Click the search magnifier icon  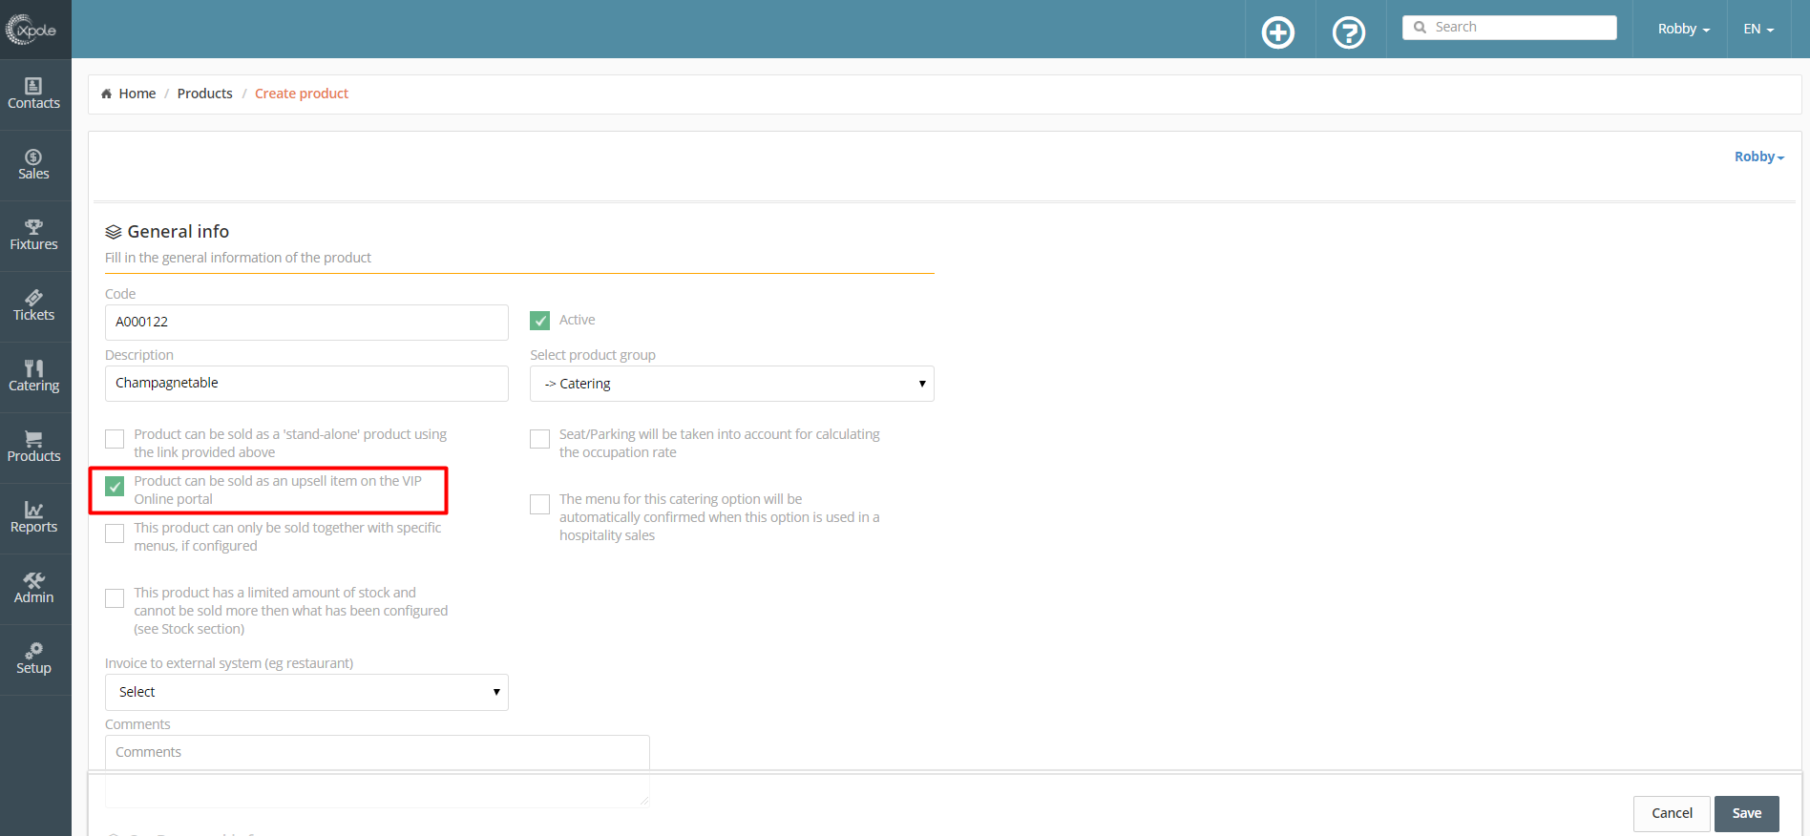1420,28
